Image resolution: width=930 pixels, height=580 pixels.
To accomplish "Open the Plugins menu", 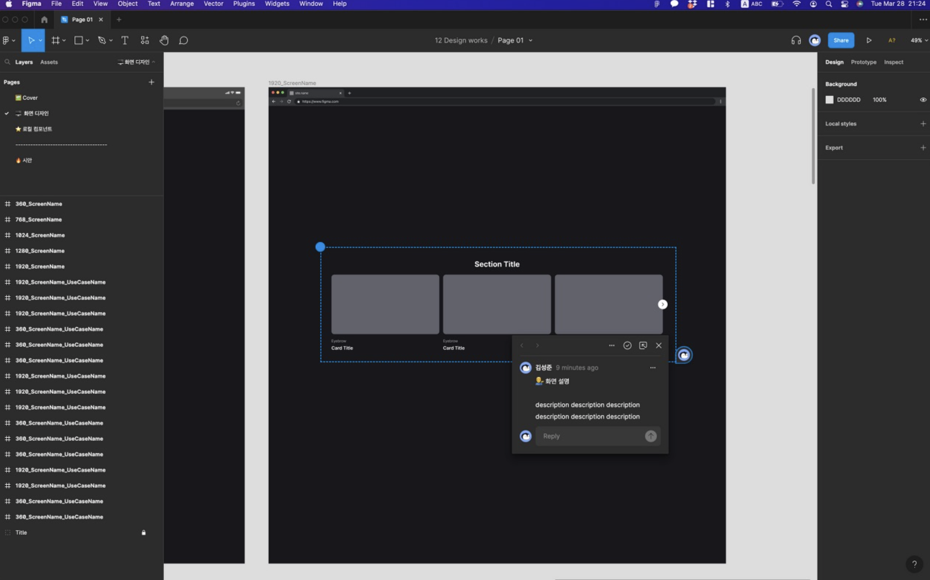I will pyautogui.click(x=244, y=4).
